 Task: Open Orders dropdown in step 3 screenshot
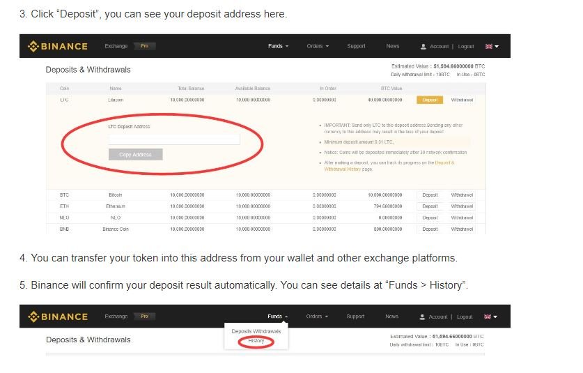318,46
